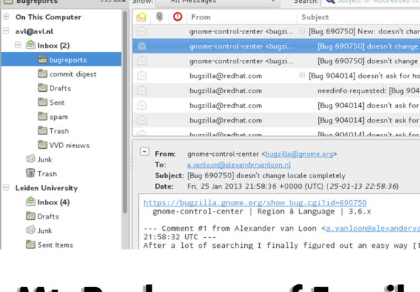Viewport: 420px width, 292px height.
Task: Collapse the Leiden University account
Action: coord(6,188)
